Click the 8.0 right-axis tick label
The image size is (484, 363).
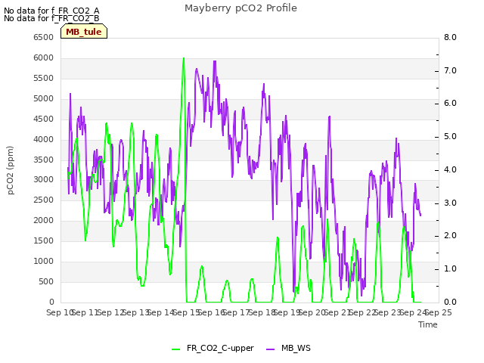[450, 37]
